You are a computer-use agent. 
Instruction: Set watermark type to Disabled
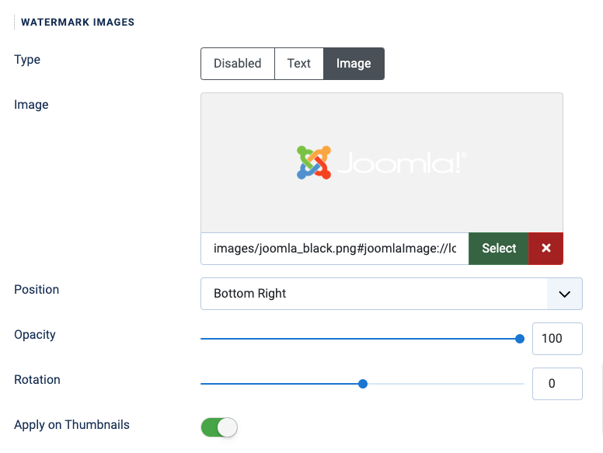point(238,64)
